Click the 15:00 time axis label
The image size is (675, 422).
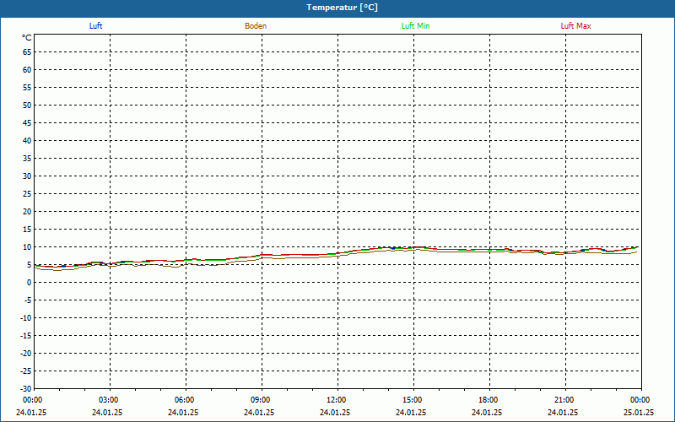click(413, 400)
